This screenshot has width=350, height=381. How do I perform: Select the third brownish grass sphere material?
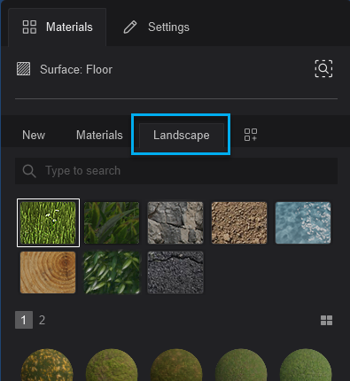coord(176,365)
